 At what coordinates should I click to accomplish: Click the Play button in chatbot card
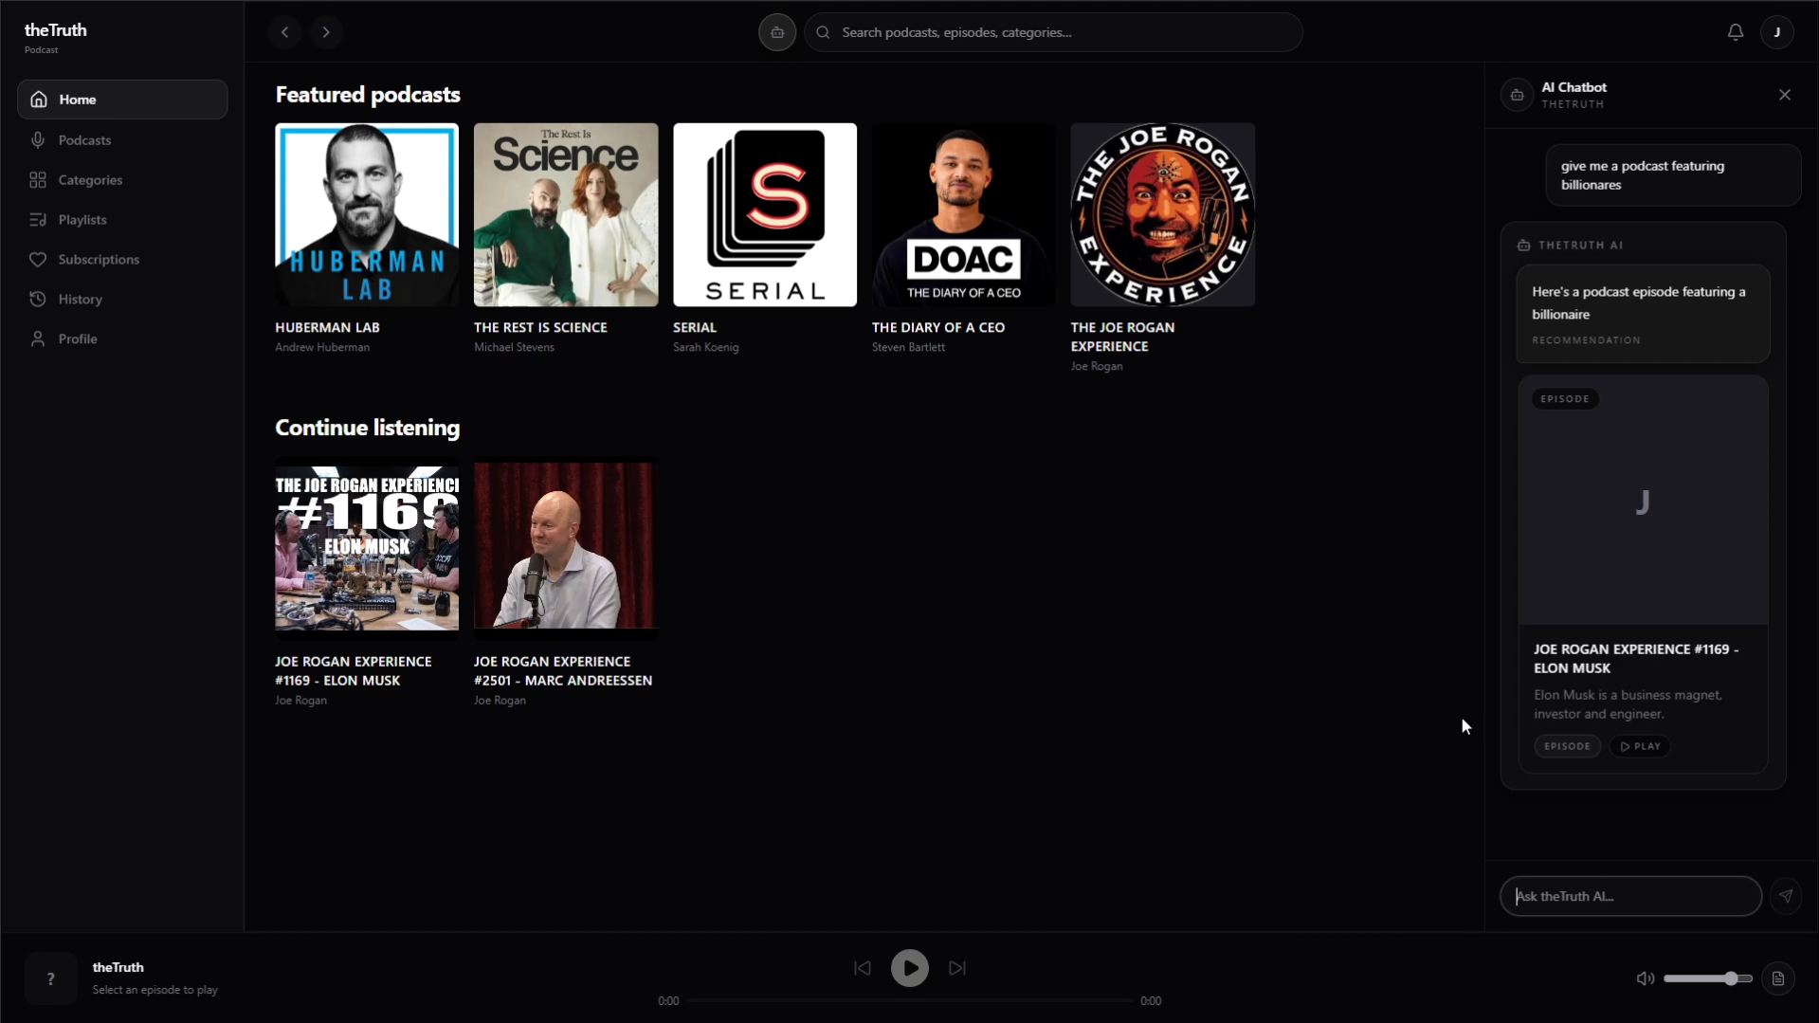pos(1640,746)
